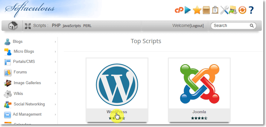
Task: Click the Forums category icon
Action: click(x=8, y=72)
